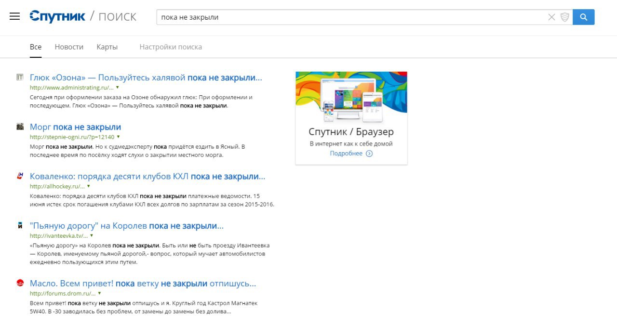The image size is (617, 323).
Task: Open the Морг пока не закрыли result
Action: (75, 127)
